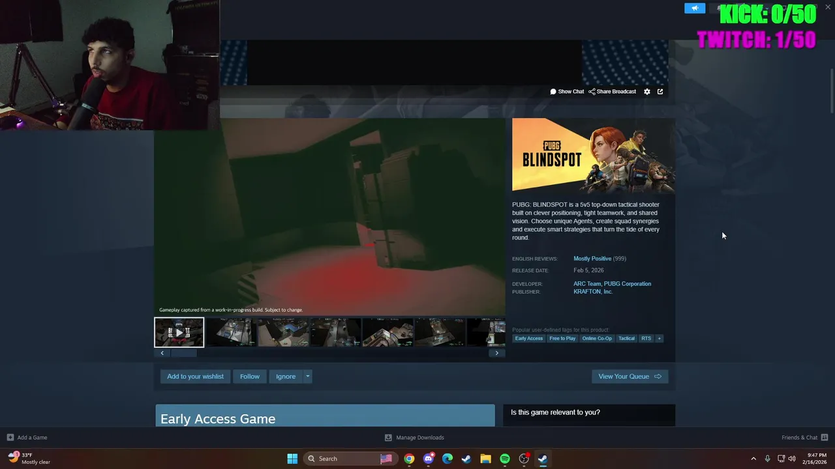
Task: Click the Follow button
Action: point(250,377)
